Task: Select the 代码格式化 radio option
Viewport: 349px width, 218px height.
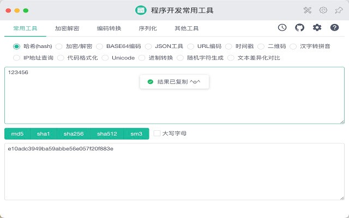Action: 61,58
